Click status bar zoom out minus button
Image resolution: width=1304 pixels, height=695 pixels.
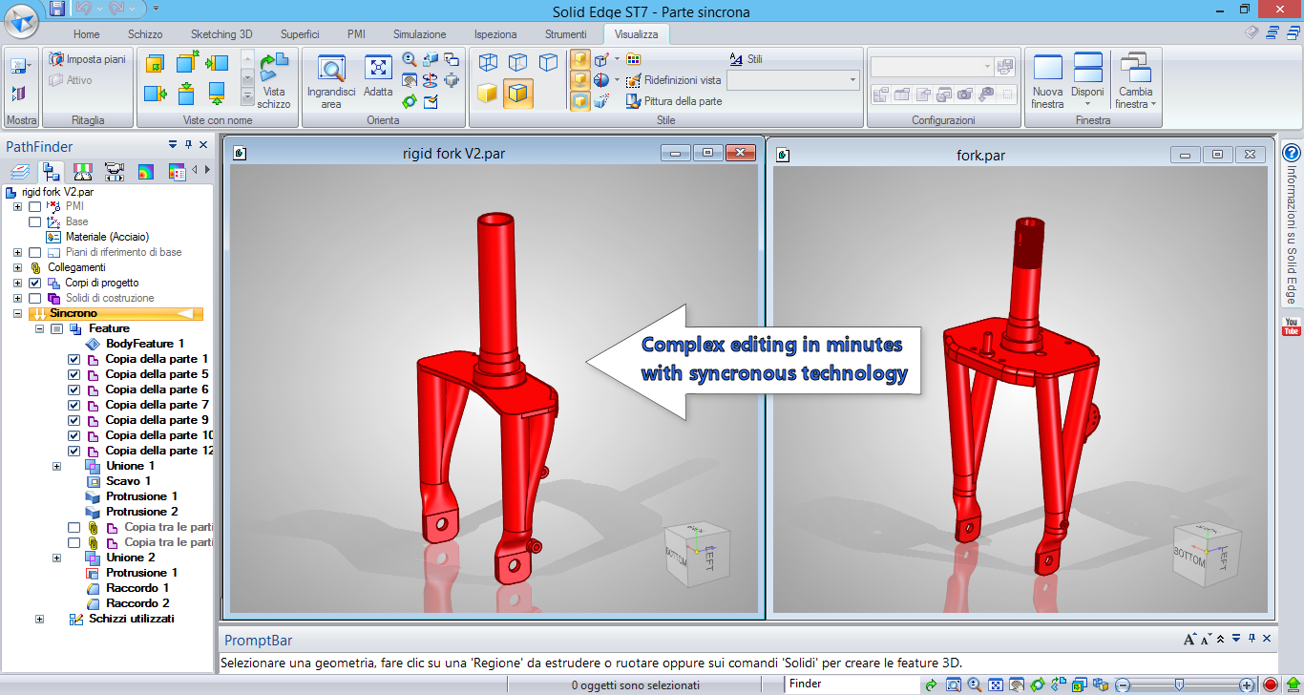(x=1123, y=684)
